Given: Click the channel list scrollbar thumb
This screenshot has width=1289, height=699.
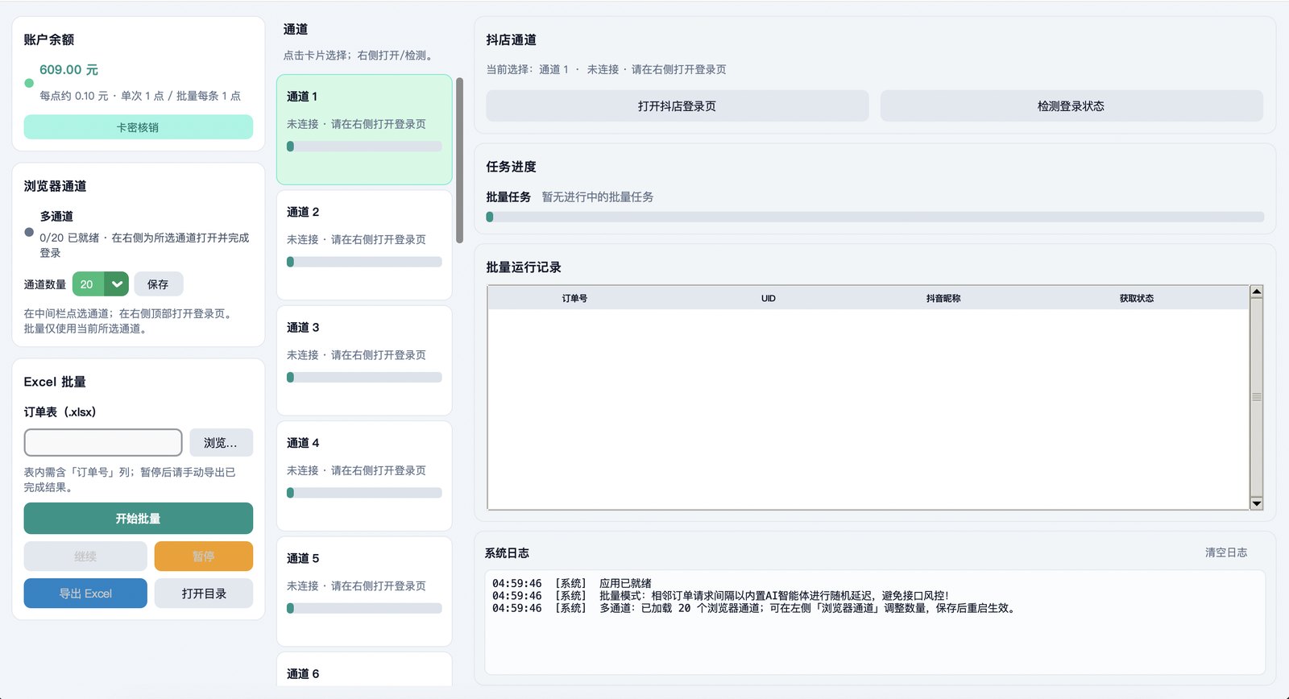Looking at the screenshot, I should pyautogui.click(x=459, y=160).
